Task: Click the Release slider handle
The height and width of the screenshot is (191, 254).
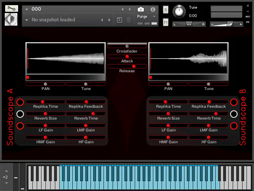Action: pyautogui.click(x=134, y=66)
